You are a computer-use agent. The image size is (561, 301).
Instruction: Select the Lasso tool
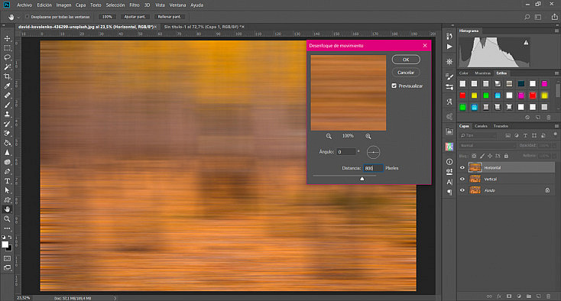[x=7, y=57]
